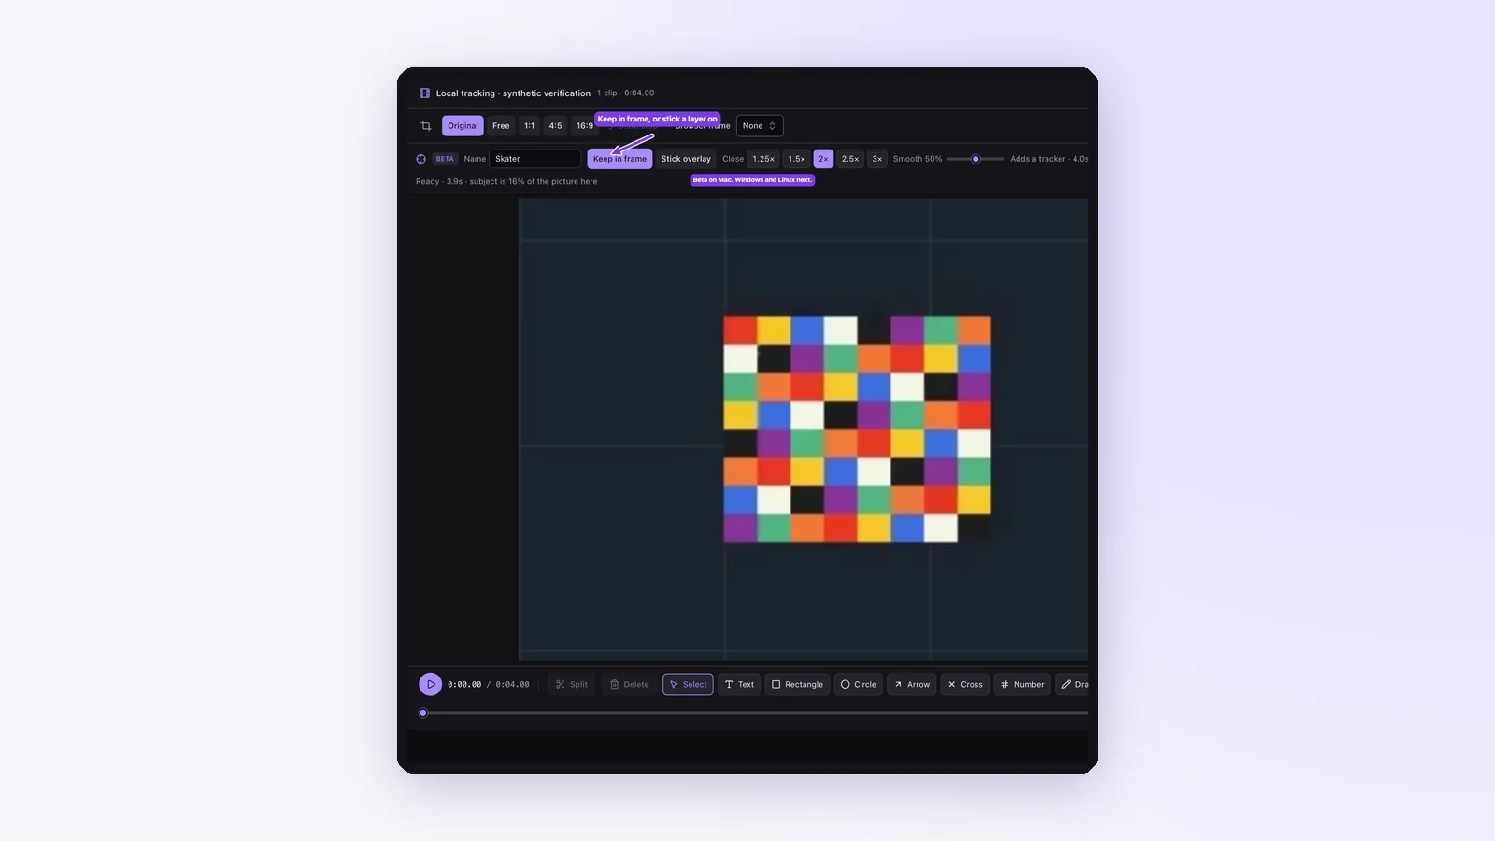This screenshot has height=841, width=1495.
Task: Click the tracker target icon next to BETA
Action: (420, 159)
